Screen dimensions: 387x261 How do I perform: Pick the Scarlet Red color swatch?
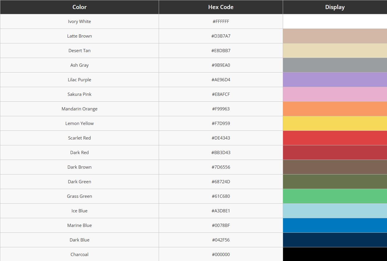pos(335,138)
